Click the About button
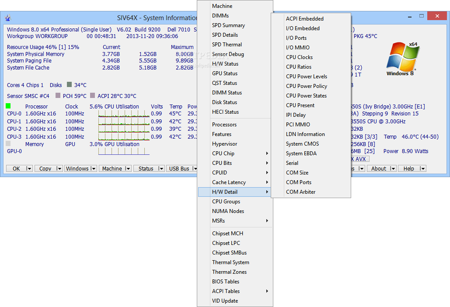The width and height of the screenshot is (450, 307). click(379, 168)
